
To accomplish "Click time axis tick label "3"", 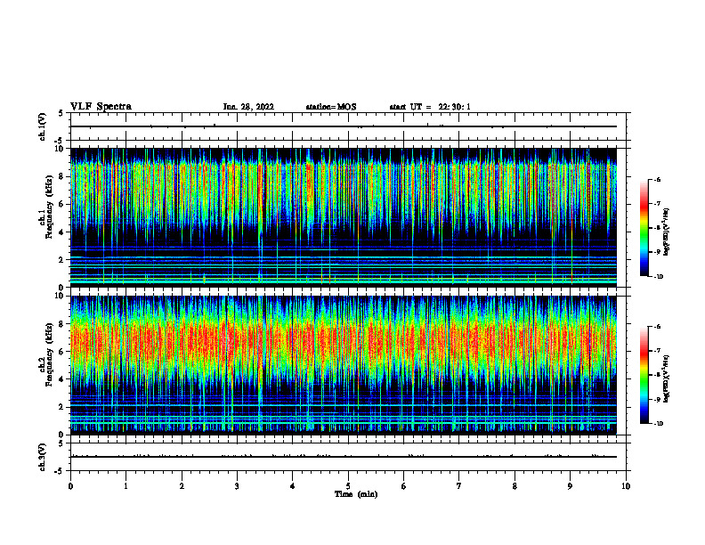I will pyautogui.click(x=237, y=486).
